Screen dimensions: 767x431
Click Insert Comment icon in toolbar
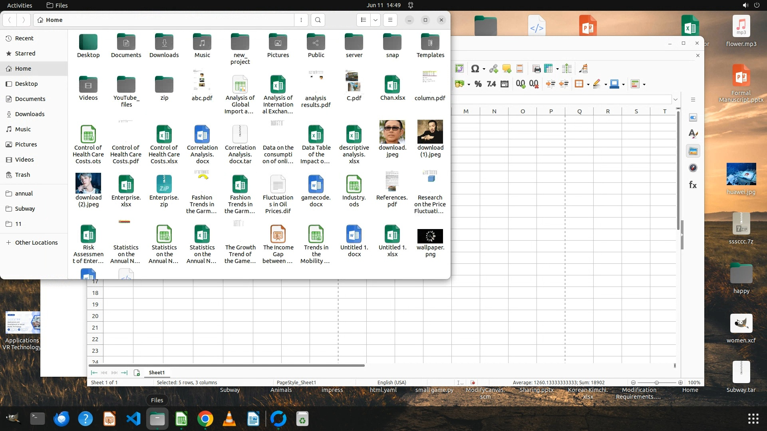507,69
